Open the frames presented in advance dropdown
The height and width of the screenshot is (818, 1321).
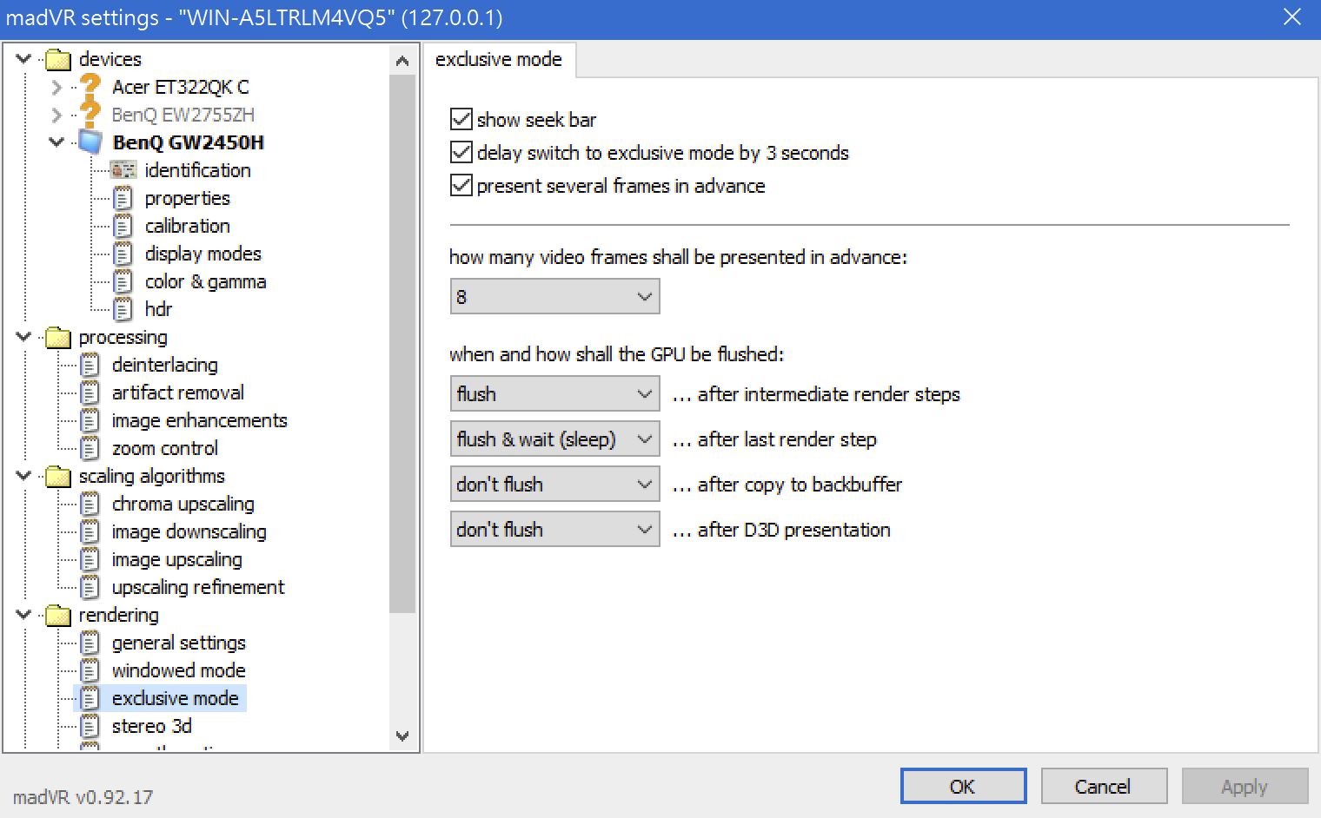coord(555,296)
